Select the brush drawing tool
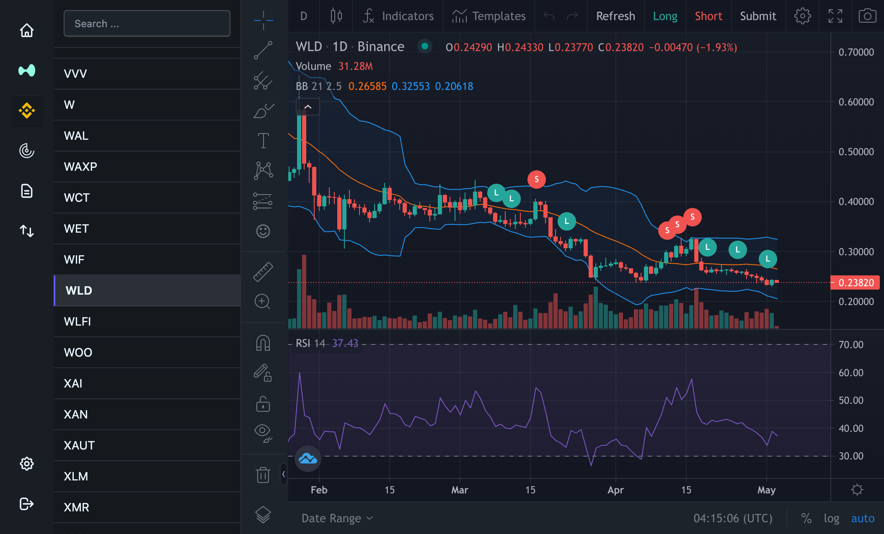 click(x=264, y=111)
